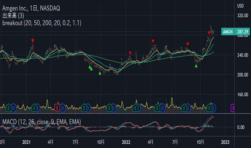The height and width of the screenshot is (148, 251).
Task: Click the red earnings E marker
Action: coord(57,108)
